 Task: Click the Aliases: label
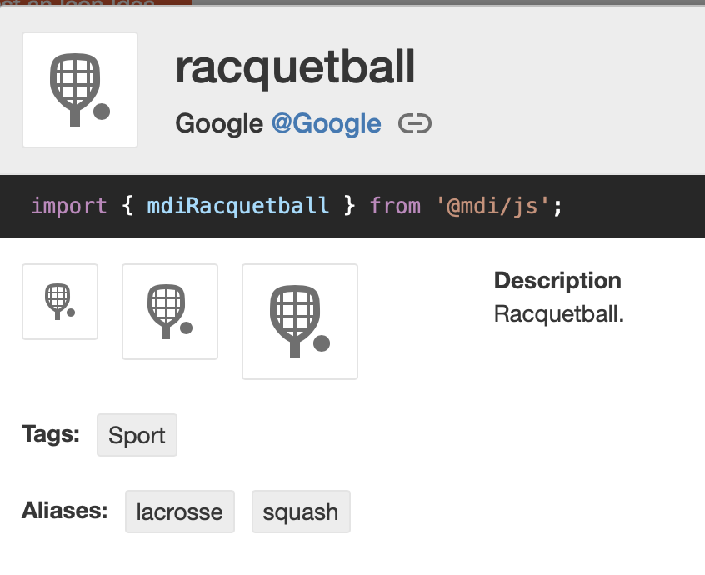(x=65, y=511)
